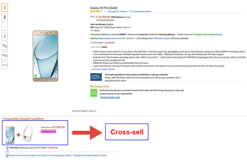Screen dimensions: 247x160
Task: Expand the star rating dropdown arrow
Action: click(104, 11)
